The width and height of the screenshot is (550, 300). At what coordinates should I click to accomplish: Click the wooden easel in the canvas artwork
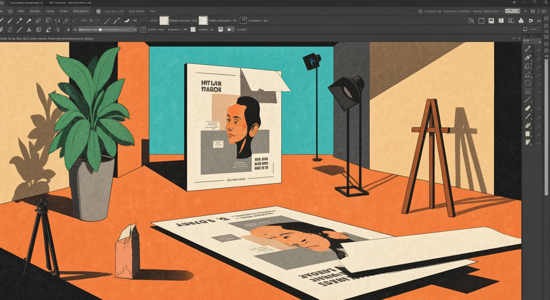point(429,158)
